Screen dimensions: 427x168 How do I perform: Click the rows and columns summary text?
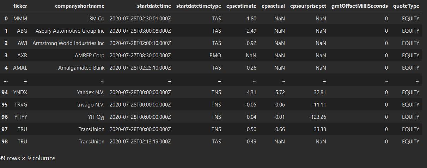tap(28, 158)
